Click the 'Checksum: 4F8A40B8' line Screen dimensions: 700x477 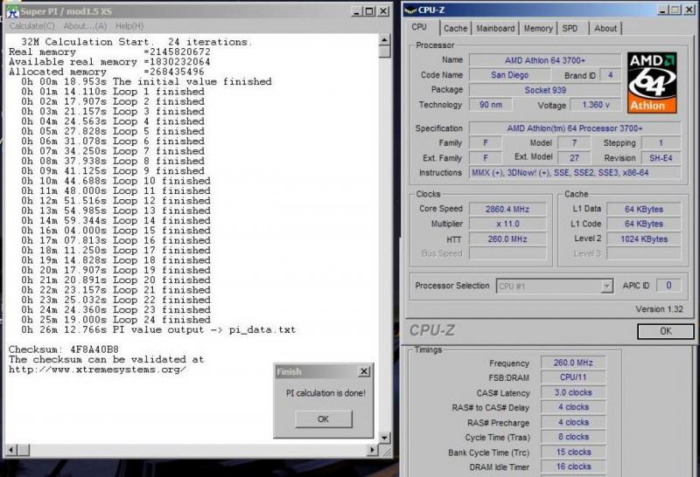coord(64,349)
